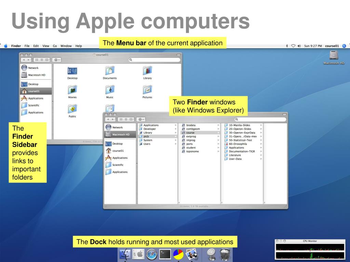Screen dimensions: 350x262
Task: Open the View menu
Action: (46, 46)
